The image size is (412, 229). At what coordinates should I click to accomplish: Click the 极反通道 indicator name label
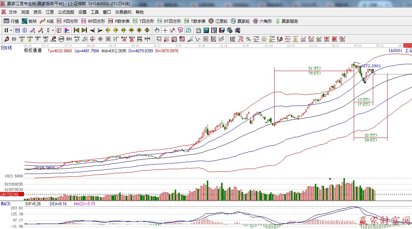pyautogui.click(x=33, y=51)
